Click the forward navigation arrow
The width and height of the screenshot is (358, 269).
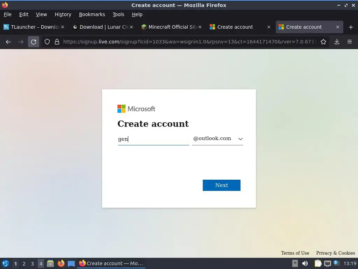tap(21, 42)
